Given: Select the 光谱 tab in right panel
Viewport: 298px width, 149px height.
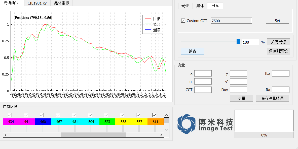Looking at the screenshot, I should 185,6.
